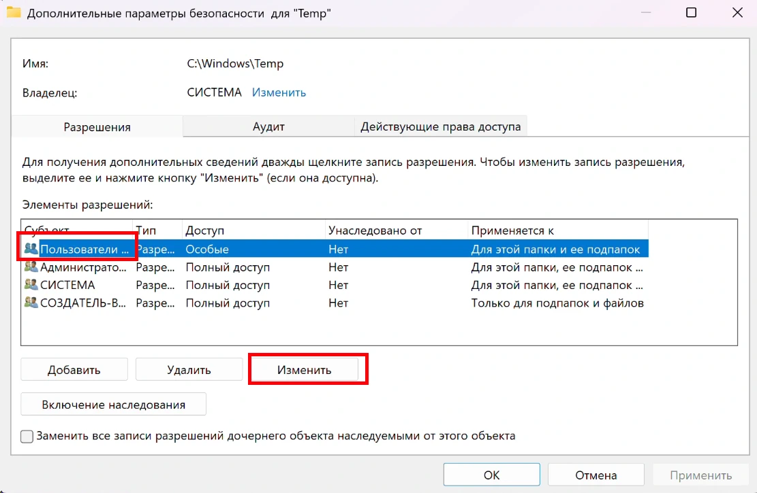Select the Разрешения tab
This screenshot has height=493, width=757.
click(97, 127)
